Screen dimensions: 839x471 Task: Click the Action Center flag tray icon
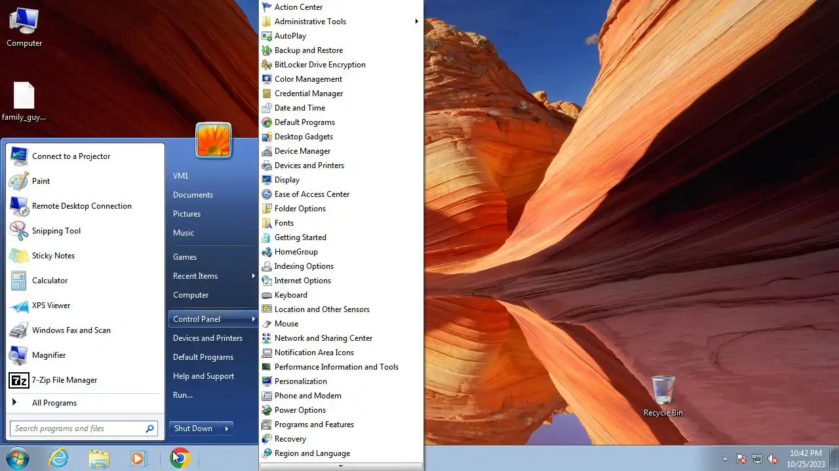[x=741, y=459]
